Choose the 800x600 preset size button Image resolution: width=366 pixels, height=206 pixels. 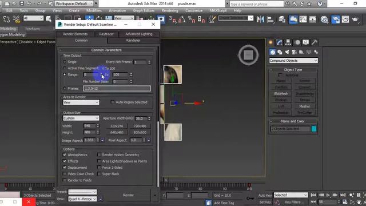pyautogui.click(x=140, y=132)
